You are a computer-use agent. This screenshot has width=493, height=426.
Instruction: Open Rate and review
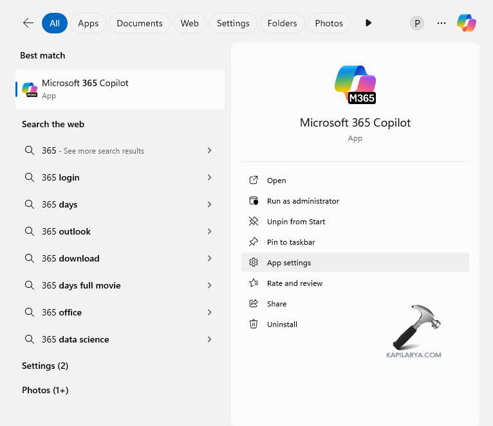[x=295, y=283]
